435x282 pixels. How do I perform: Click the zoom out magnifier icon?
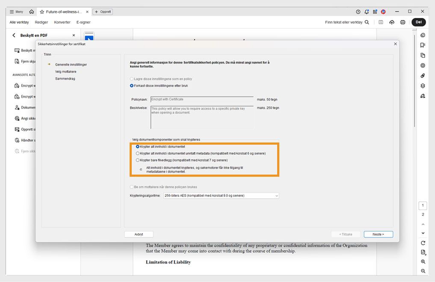click(423, 271)
